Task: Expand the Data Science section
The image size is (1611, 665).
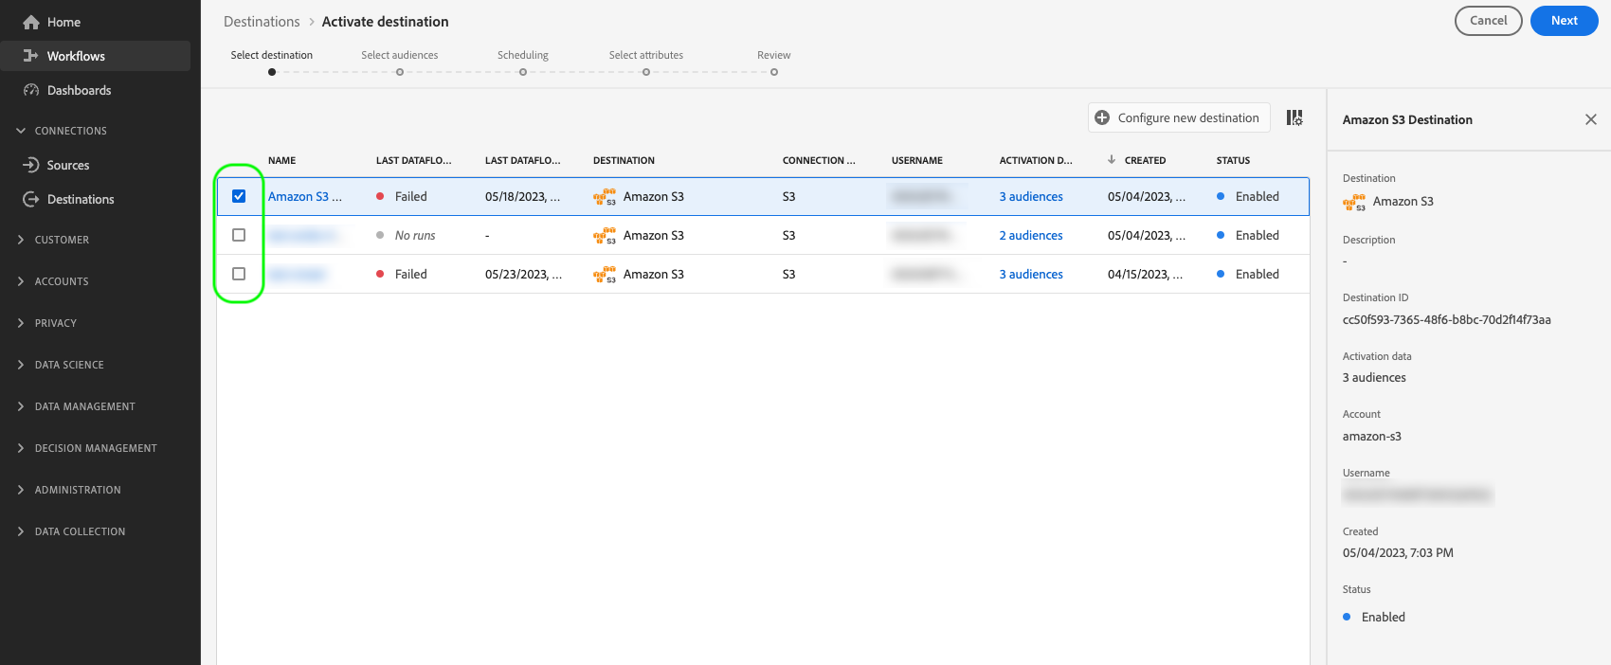Action: (21, 365)
